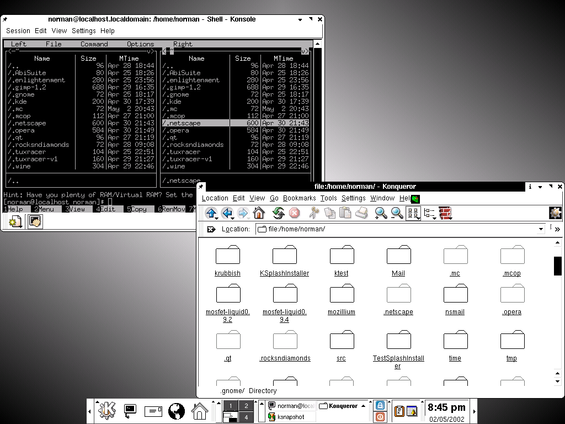The height and width of the screenshot is (424, 565).
Task: Open the KDE K menu in panel
Action: click(106, 411)
